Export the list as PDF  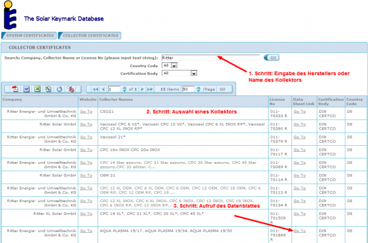pyautogui.click(x=17, y=89)
